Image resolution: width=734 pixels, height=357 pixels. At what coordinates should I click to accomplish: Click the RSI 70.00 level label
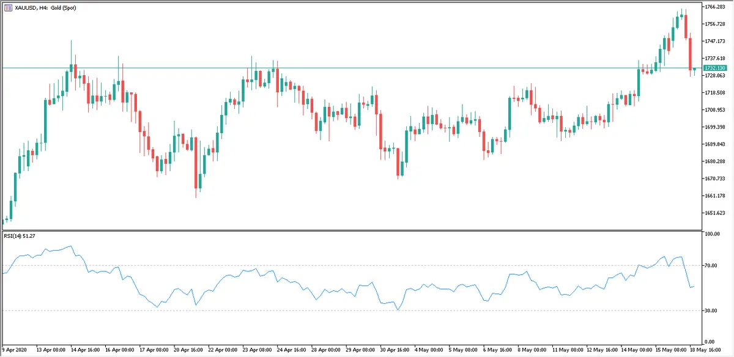coord(711,266)
